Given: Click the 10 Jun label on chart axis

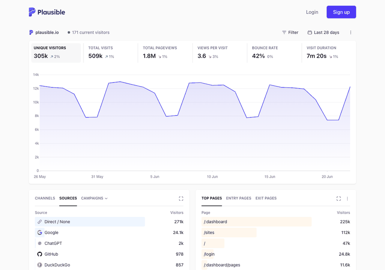Looking at the screenshot, I should click(x=212, y=177).
